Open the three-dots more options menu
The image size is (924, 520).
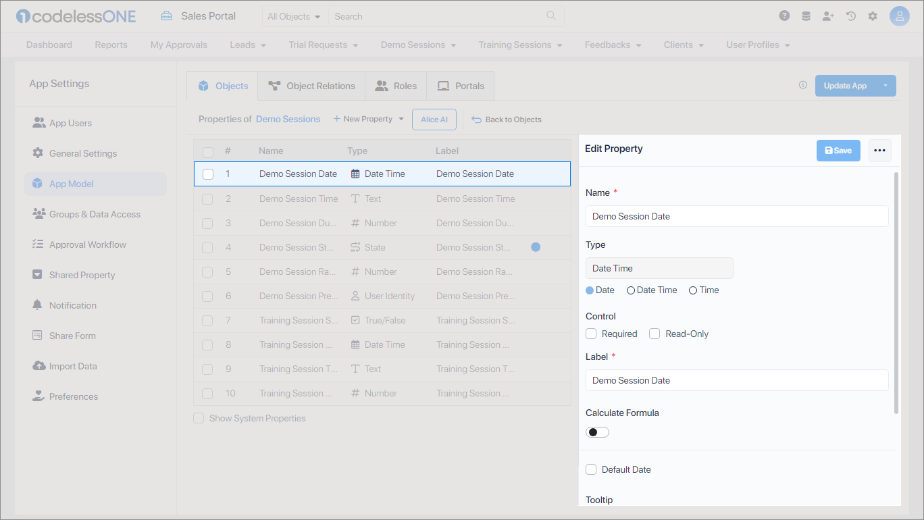(879, 151)
